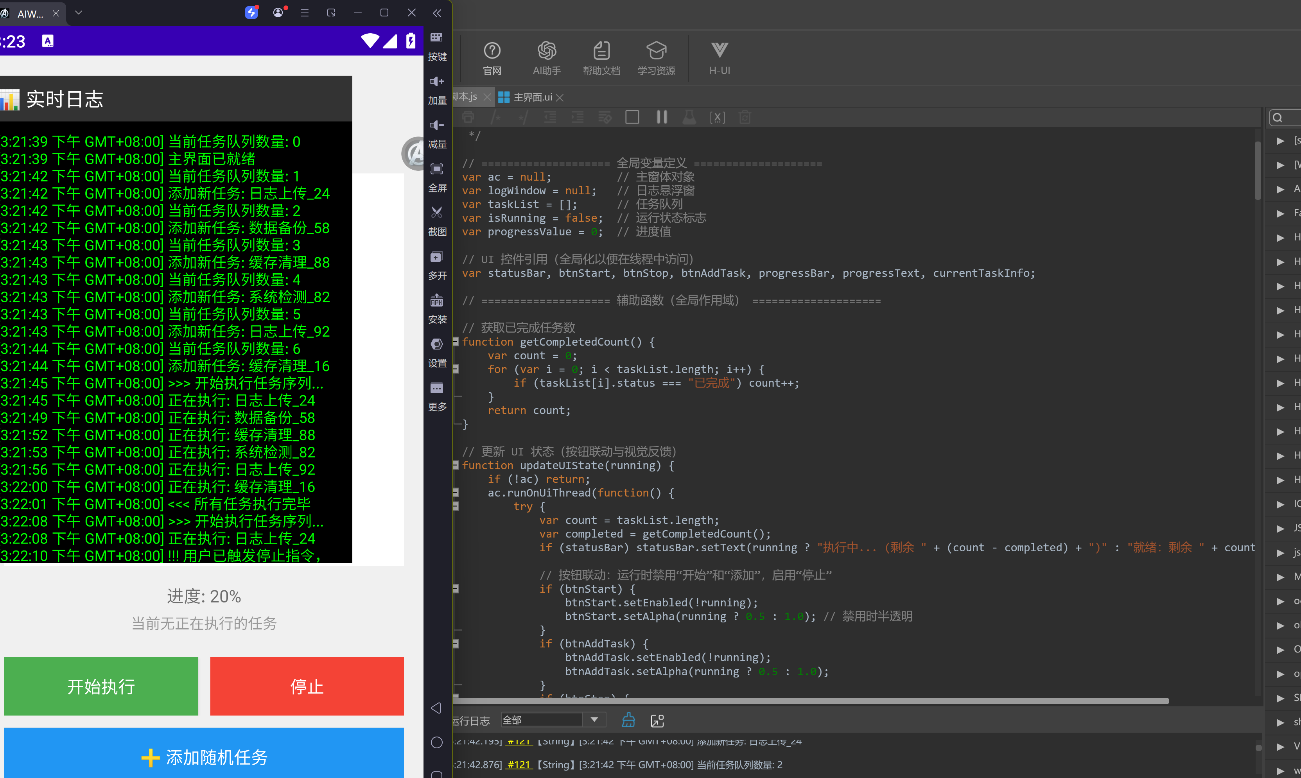Click the 截图 screenshot tool in emulator sidebar

coord(437,221)
